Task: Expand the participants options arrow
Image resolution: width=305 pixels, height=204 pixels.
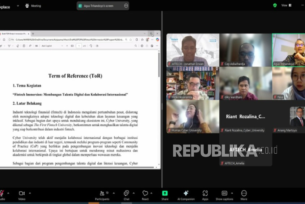Action: tap(113, 193)
